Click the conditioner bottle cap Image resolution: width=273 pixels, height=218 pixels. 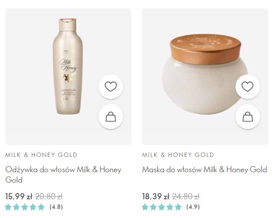click(x=68, y=25)
